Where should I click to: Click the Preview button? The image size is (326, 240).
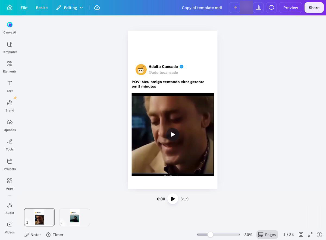291,8
